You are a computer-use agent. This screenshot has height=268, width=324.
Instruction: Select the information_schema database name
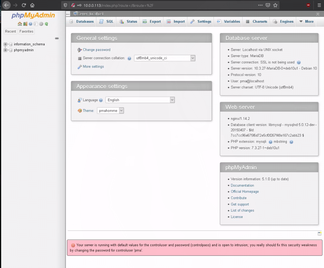(29, 44)
